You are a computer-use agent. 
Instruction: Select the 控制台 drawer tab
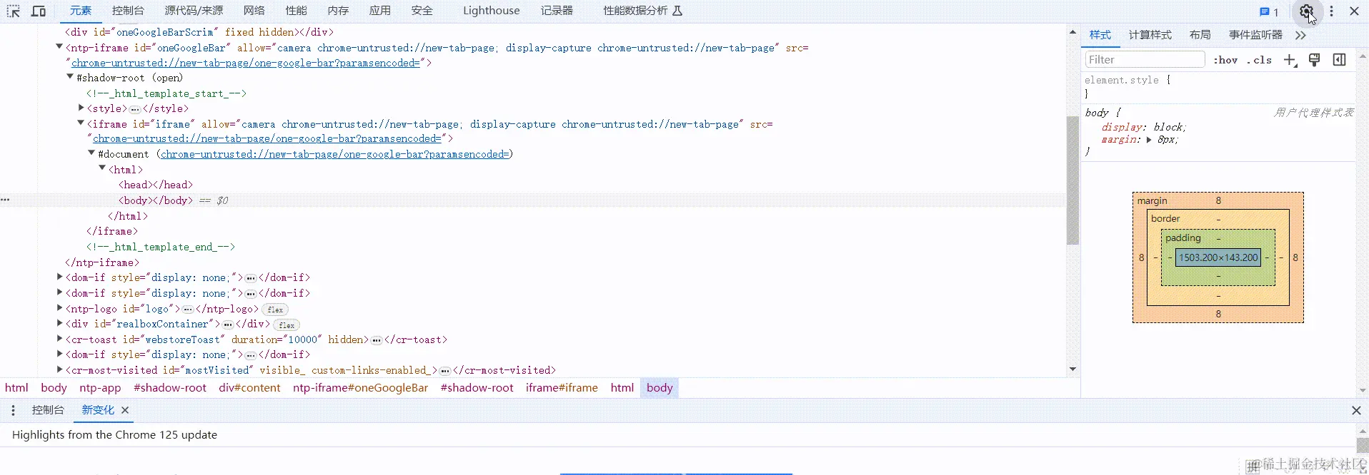[x=48, y=410]
